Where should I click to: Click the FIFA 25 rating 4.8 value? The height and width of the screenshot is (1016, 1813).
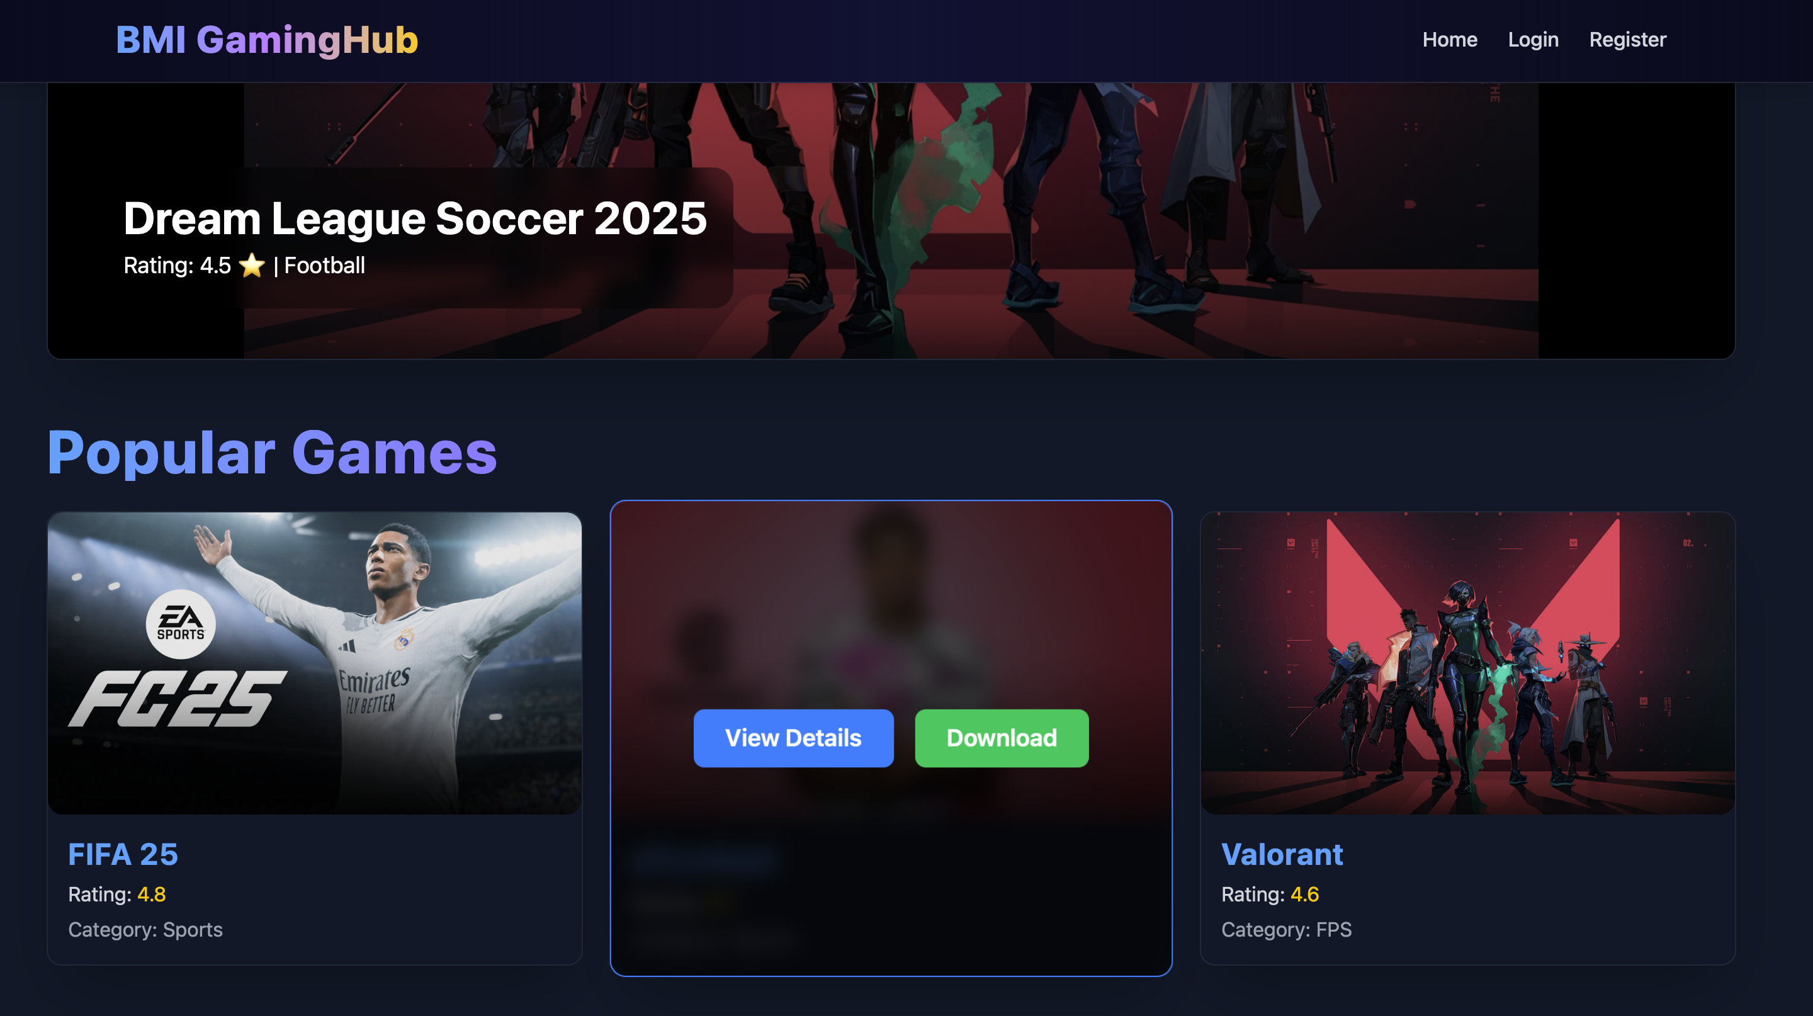click(x=151, y=895)
